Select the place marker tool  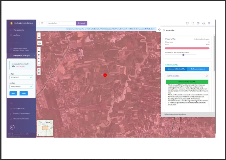tap(39, 62)
